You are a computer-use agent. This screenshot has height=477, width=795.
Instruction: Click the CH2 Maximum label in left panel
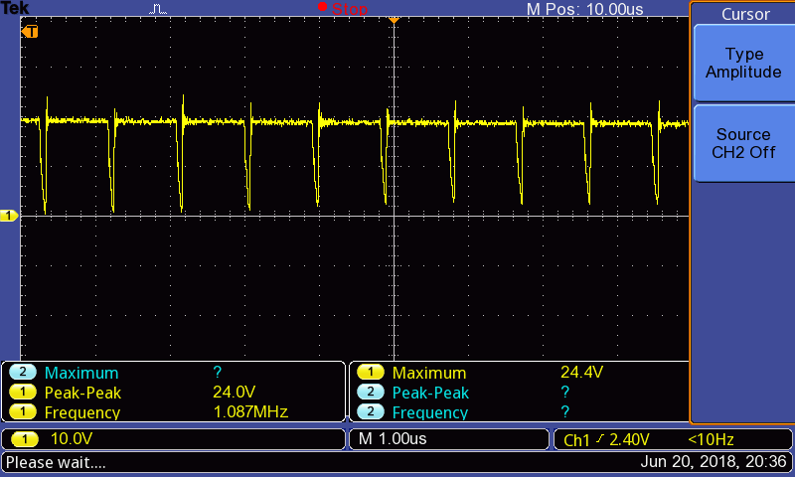tap(81, 373)
